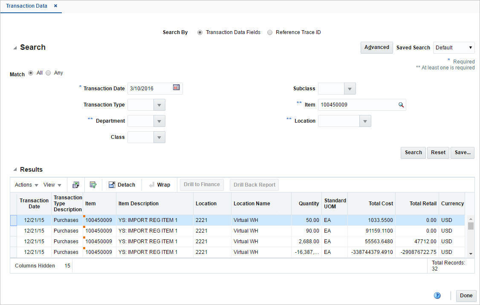This screenshot has height=305, width=480.
Task: Open the View menu
Action: 51,184
